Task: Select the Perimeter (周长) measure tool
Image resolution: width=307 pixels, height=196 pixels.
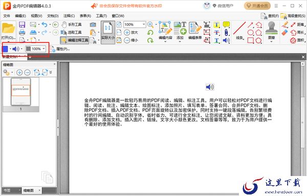Action: [x=298, y=32]
